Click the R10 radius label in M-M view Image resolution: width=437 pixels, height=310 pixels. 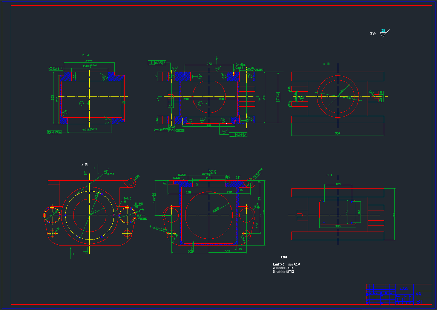(x=64, y=112)
